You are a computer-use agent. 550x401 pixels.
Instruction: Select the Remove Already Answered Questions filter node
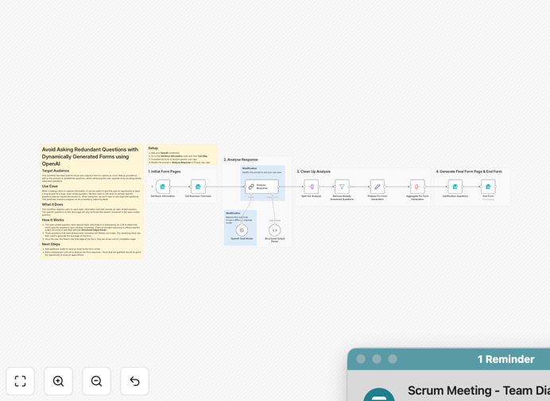click(342, 187)
